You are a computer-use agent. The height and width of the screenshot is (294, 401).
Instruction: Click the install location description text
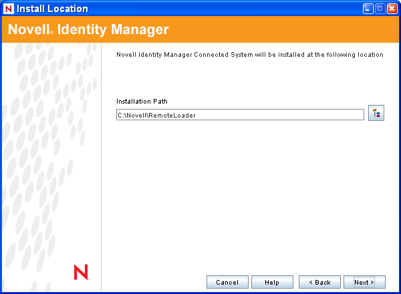(249, 55)
